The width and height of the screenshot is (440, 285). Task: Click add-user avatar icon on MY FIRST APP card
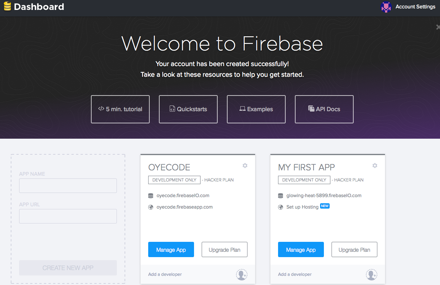[372, 275]
